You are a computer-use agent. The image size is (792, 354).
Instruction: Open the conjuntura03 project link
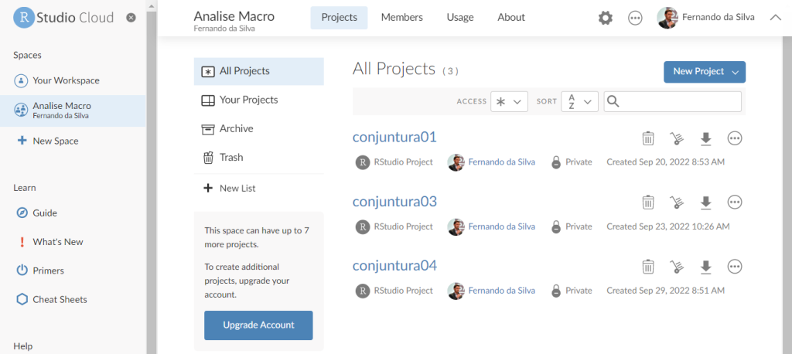[x=394, y=202]
